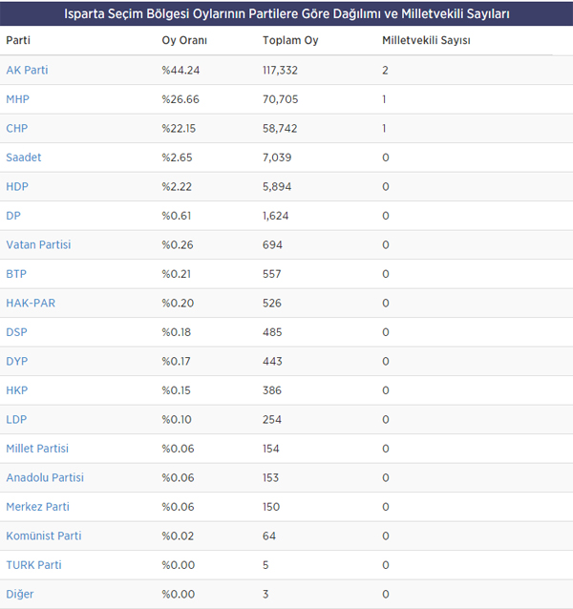Image resolution: width=573 pixels, height=609 pixels.
Task: Click the MHP party link
Action: (x=17, y=99)
